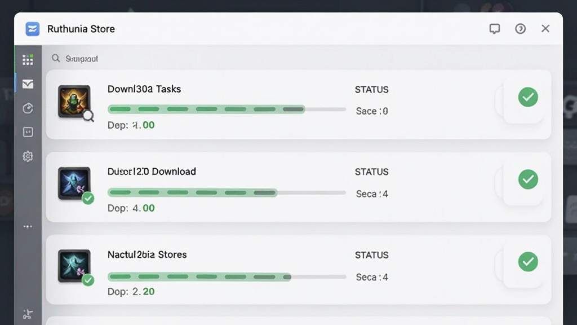This screenshot has height=325, width=577.
Task: Select the 'Nactul2bia Stores' title
Action: tap(147, 254)
